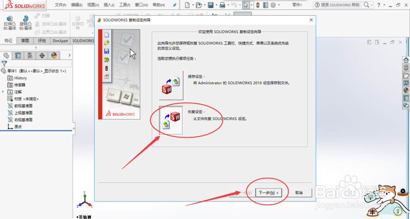This screenshot has width=410, height=219.
Task: Click the Save floppy disk icon
Action: (x=211, y=5)
